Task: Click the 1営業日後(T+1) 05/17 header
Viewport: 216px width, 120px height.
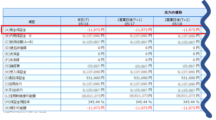Action: pos(129,22)
